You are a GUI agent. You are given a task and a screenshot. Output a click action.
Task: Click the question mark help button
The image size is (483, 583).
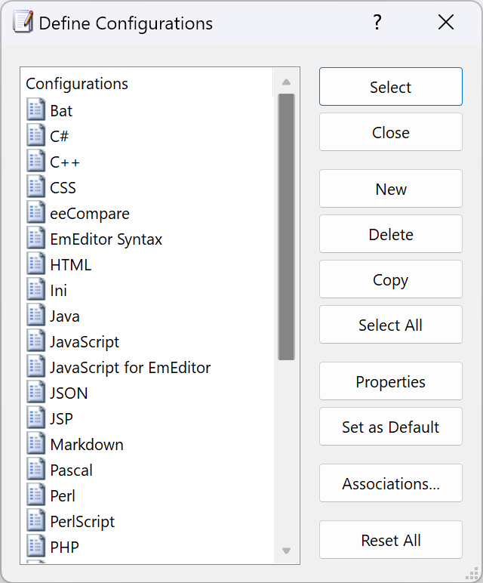(x=377, y=23)
